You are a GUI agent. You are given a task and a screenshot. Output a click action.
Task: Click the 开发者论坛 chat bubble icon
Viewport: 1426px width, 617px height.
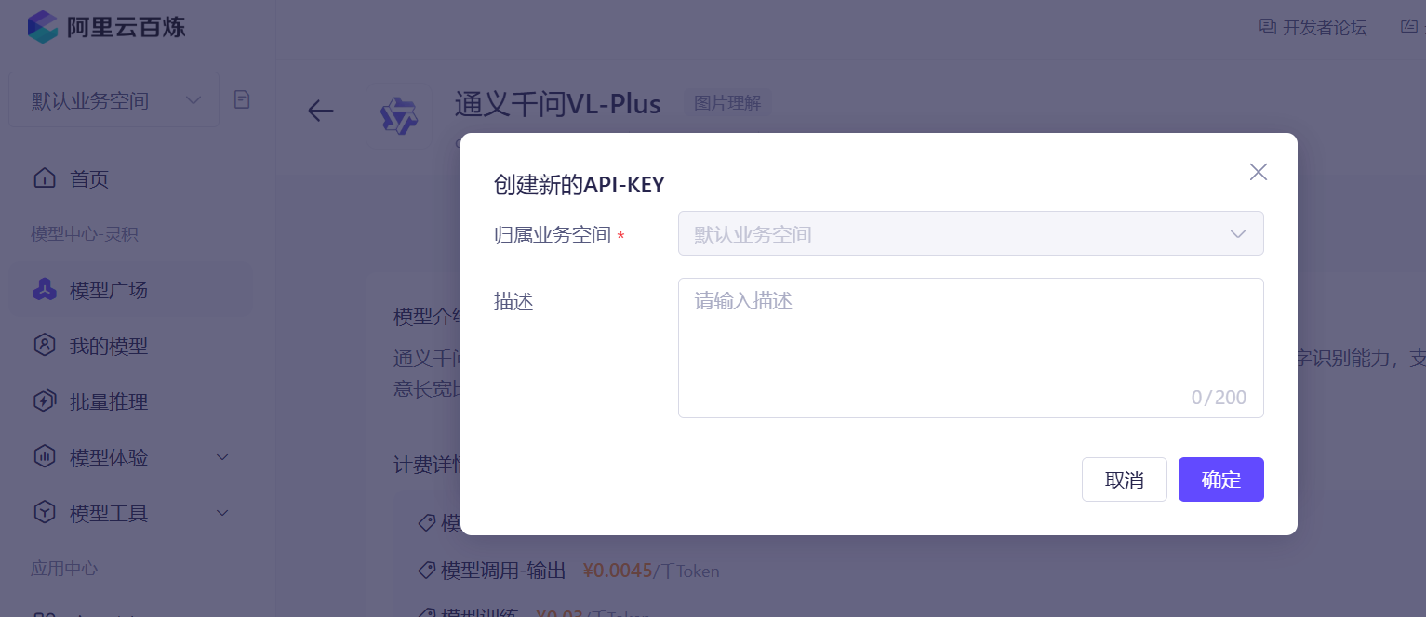(1267, 27)
